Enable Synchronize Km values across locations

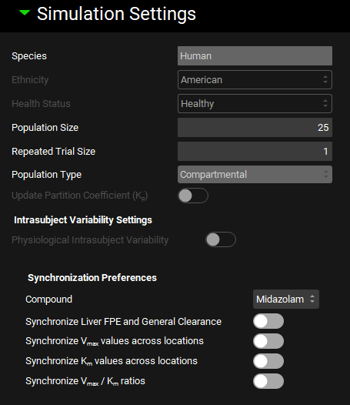[x=268, y=361]
